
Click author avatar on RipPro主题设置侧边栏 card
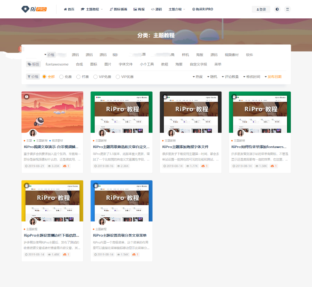click(33, 221)
